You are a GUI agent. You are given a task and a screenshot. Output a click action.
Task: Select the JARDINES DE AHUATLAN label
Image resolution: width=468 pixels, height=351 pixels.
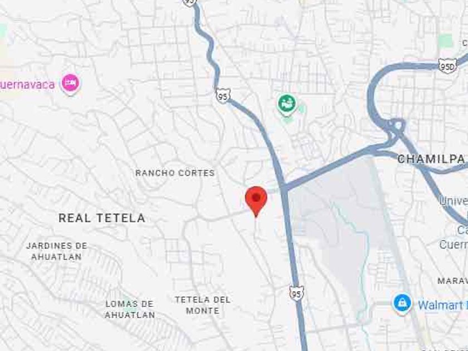tap(57, 251)
